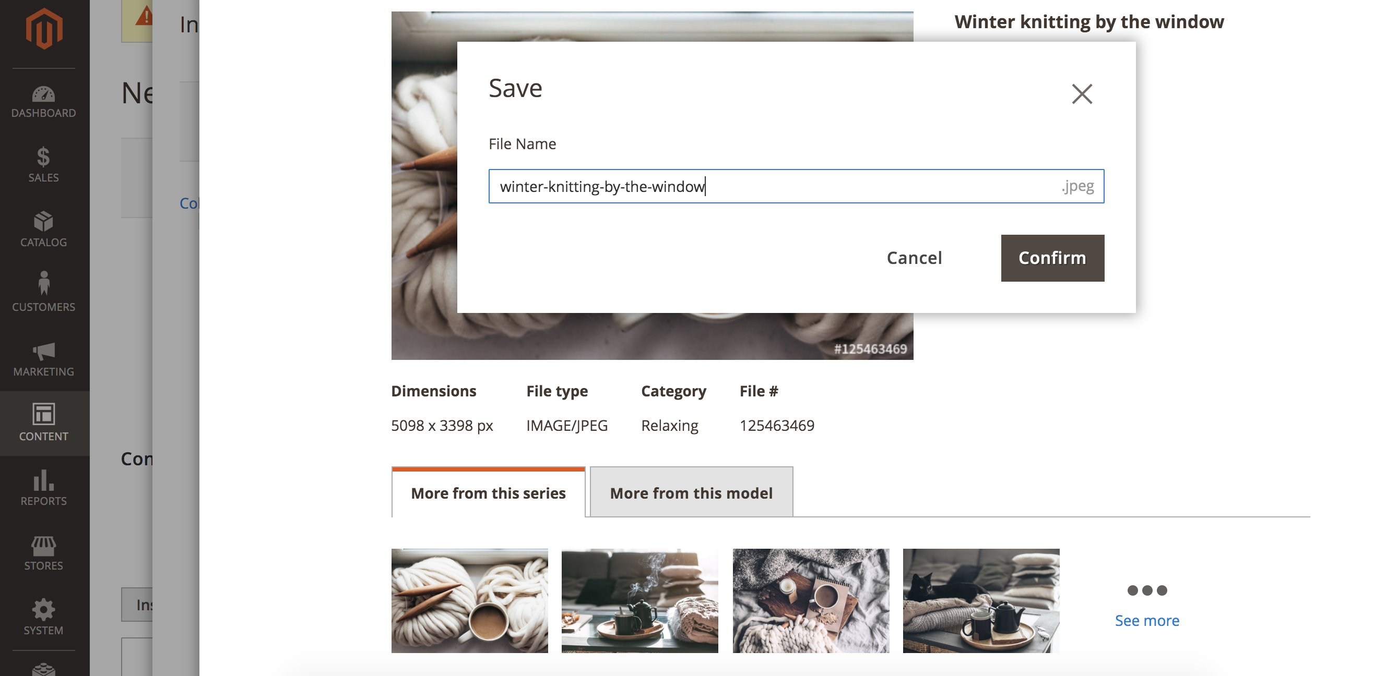
Task: Click the warning icon in the background notice
Action: point(144,15)
